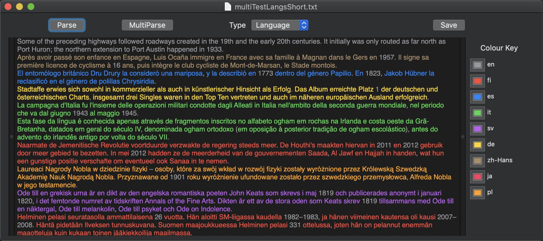Click the gray 'en' colour swatch
Image resolution: width=543 pixels, height=241 pixels.
477,65
